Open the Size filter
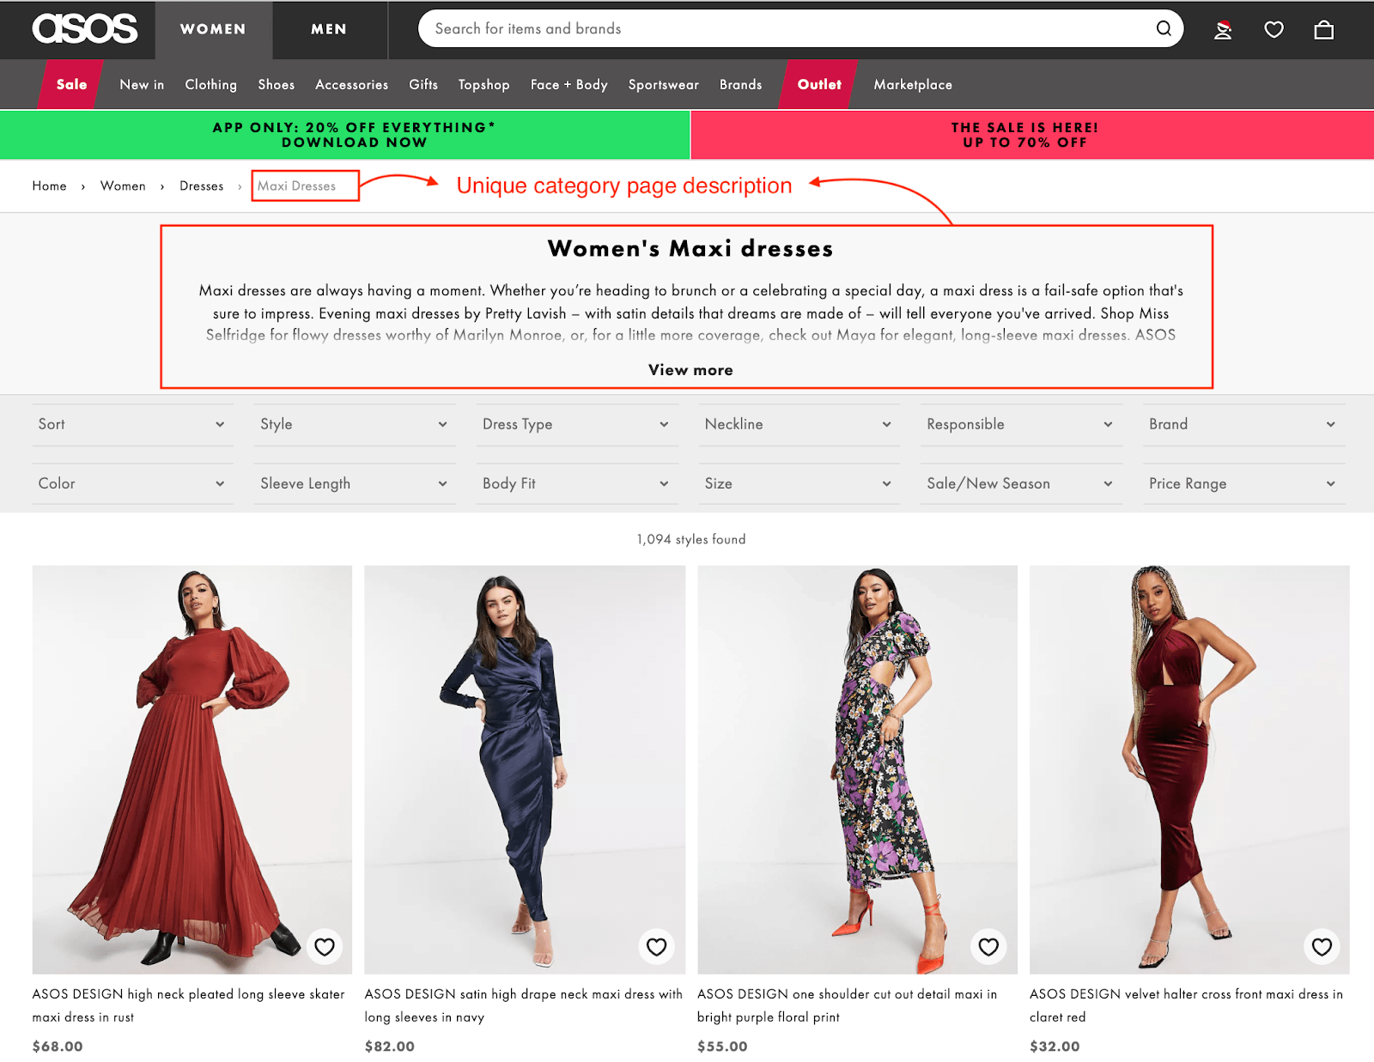Image resolution: width=1374 pixels, height=1062 pixels. click(x=799, y=483)
